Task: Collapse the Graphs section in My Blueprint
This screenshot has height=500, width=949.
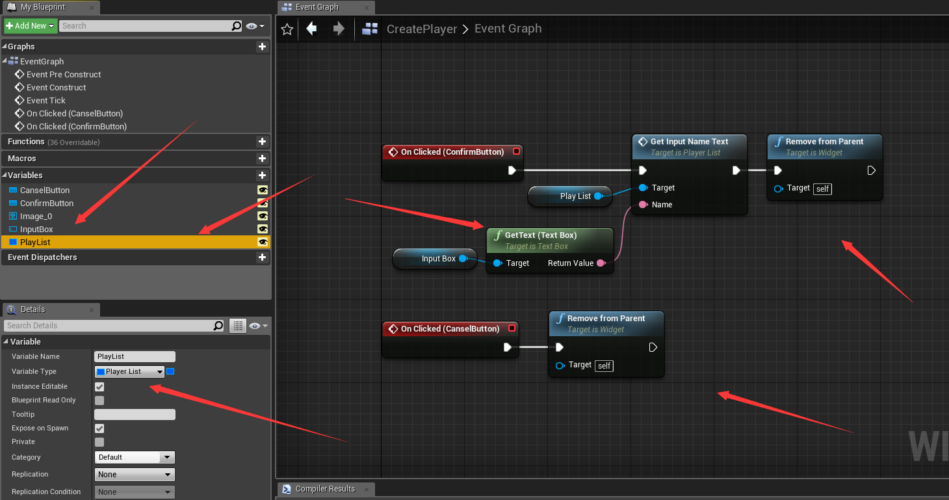Action: [x=5, y=46]
